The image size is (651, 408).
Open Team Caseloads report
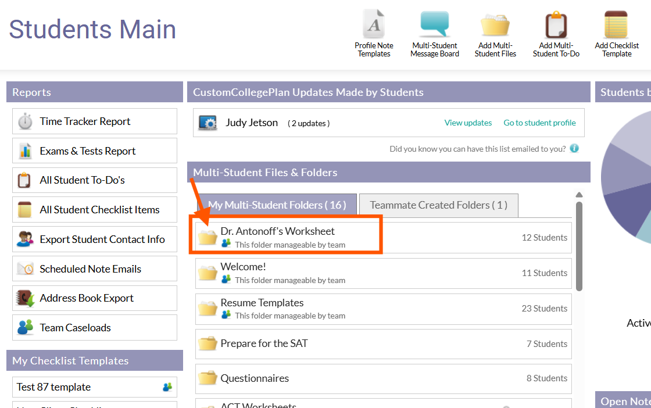[75, 328]
